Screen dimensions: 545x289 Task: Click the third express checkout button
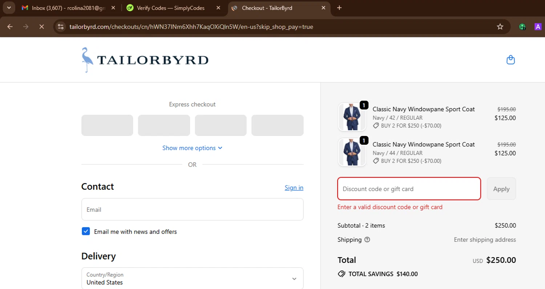[221, 125]
